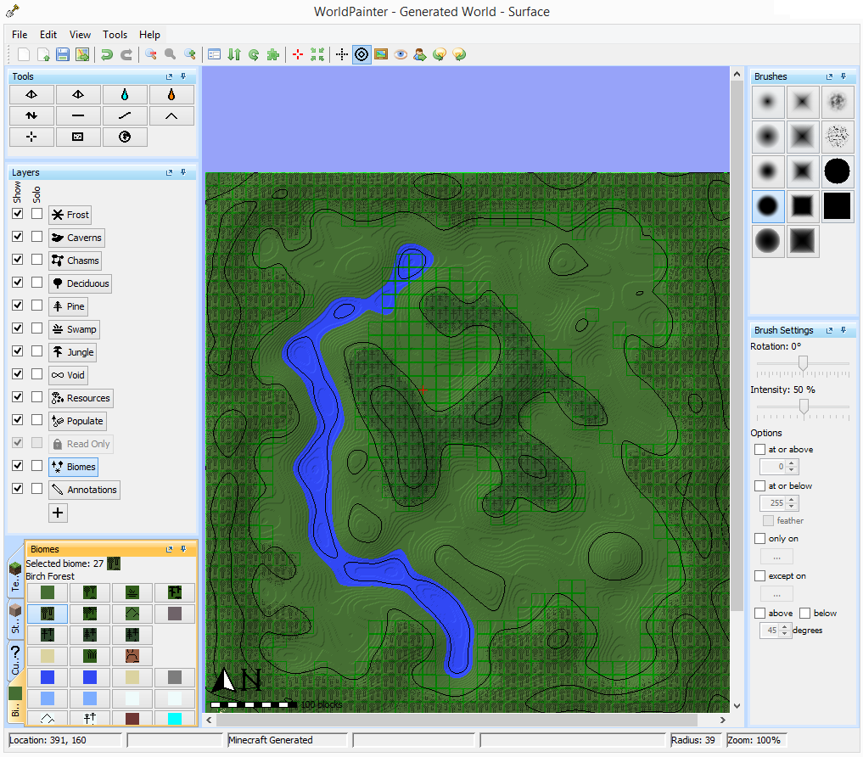863x757 pixels.
Task: Enable Solo for the Caverns layer
Action: coord(38,237)
